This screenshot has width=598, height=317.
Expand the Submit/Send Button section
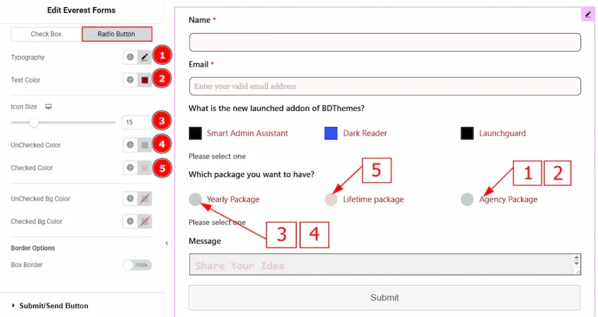(53, 305)
